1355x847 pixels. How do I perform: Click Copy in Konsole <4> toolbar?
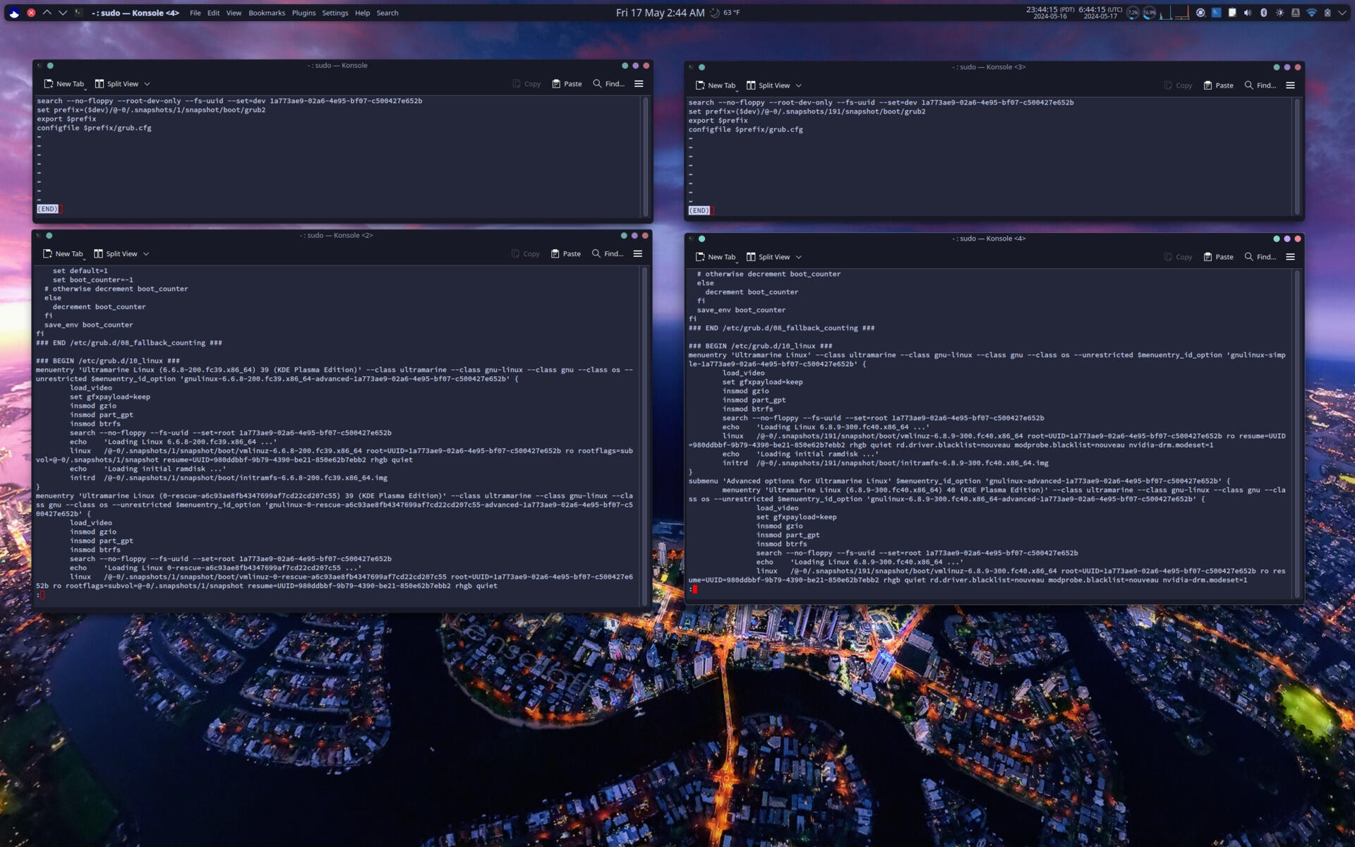1178,257
